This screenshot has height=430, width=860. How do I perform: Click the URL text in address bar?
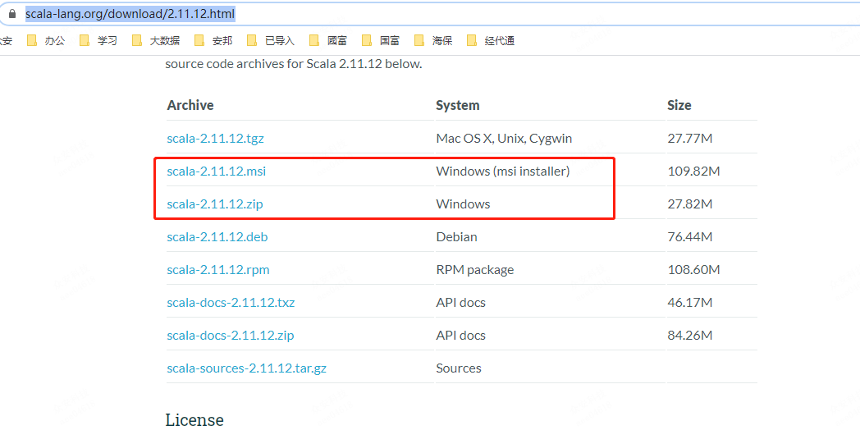point(130,14)
